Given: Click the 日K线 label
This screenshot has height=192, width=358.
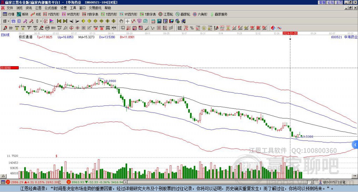Looking at the screenshot, I should click(5, 35).
